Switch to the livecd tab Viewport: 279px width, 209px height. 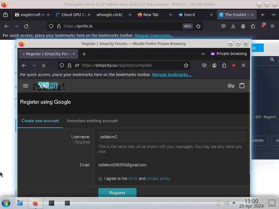[195, 15]
